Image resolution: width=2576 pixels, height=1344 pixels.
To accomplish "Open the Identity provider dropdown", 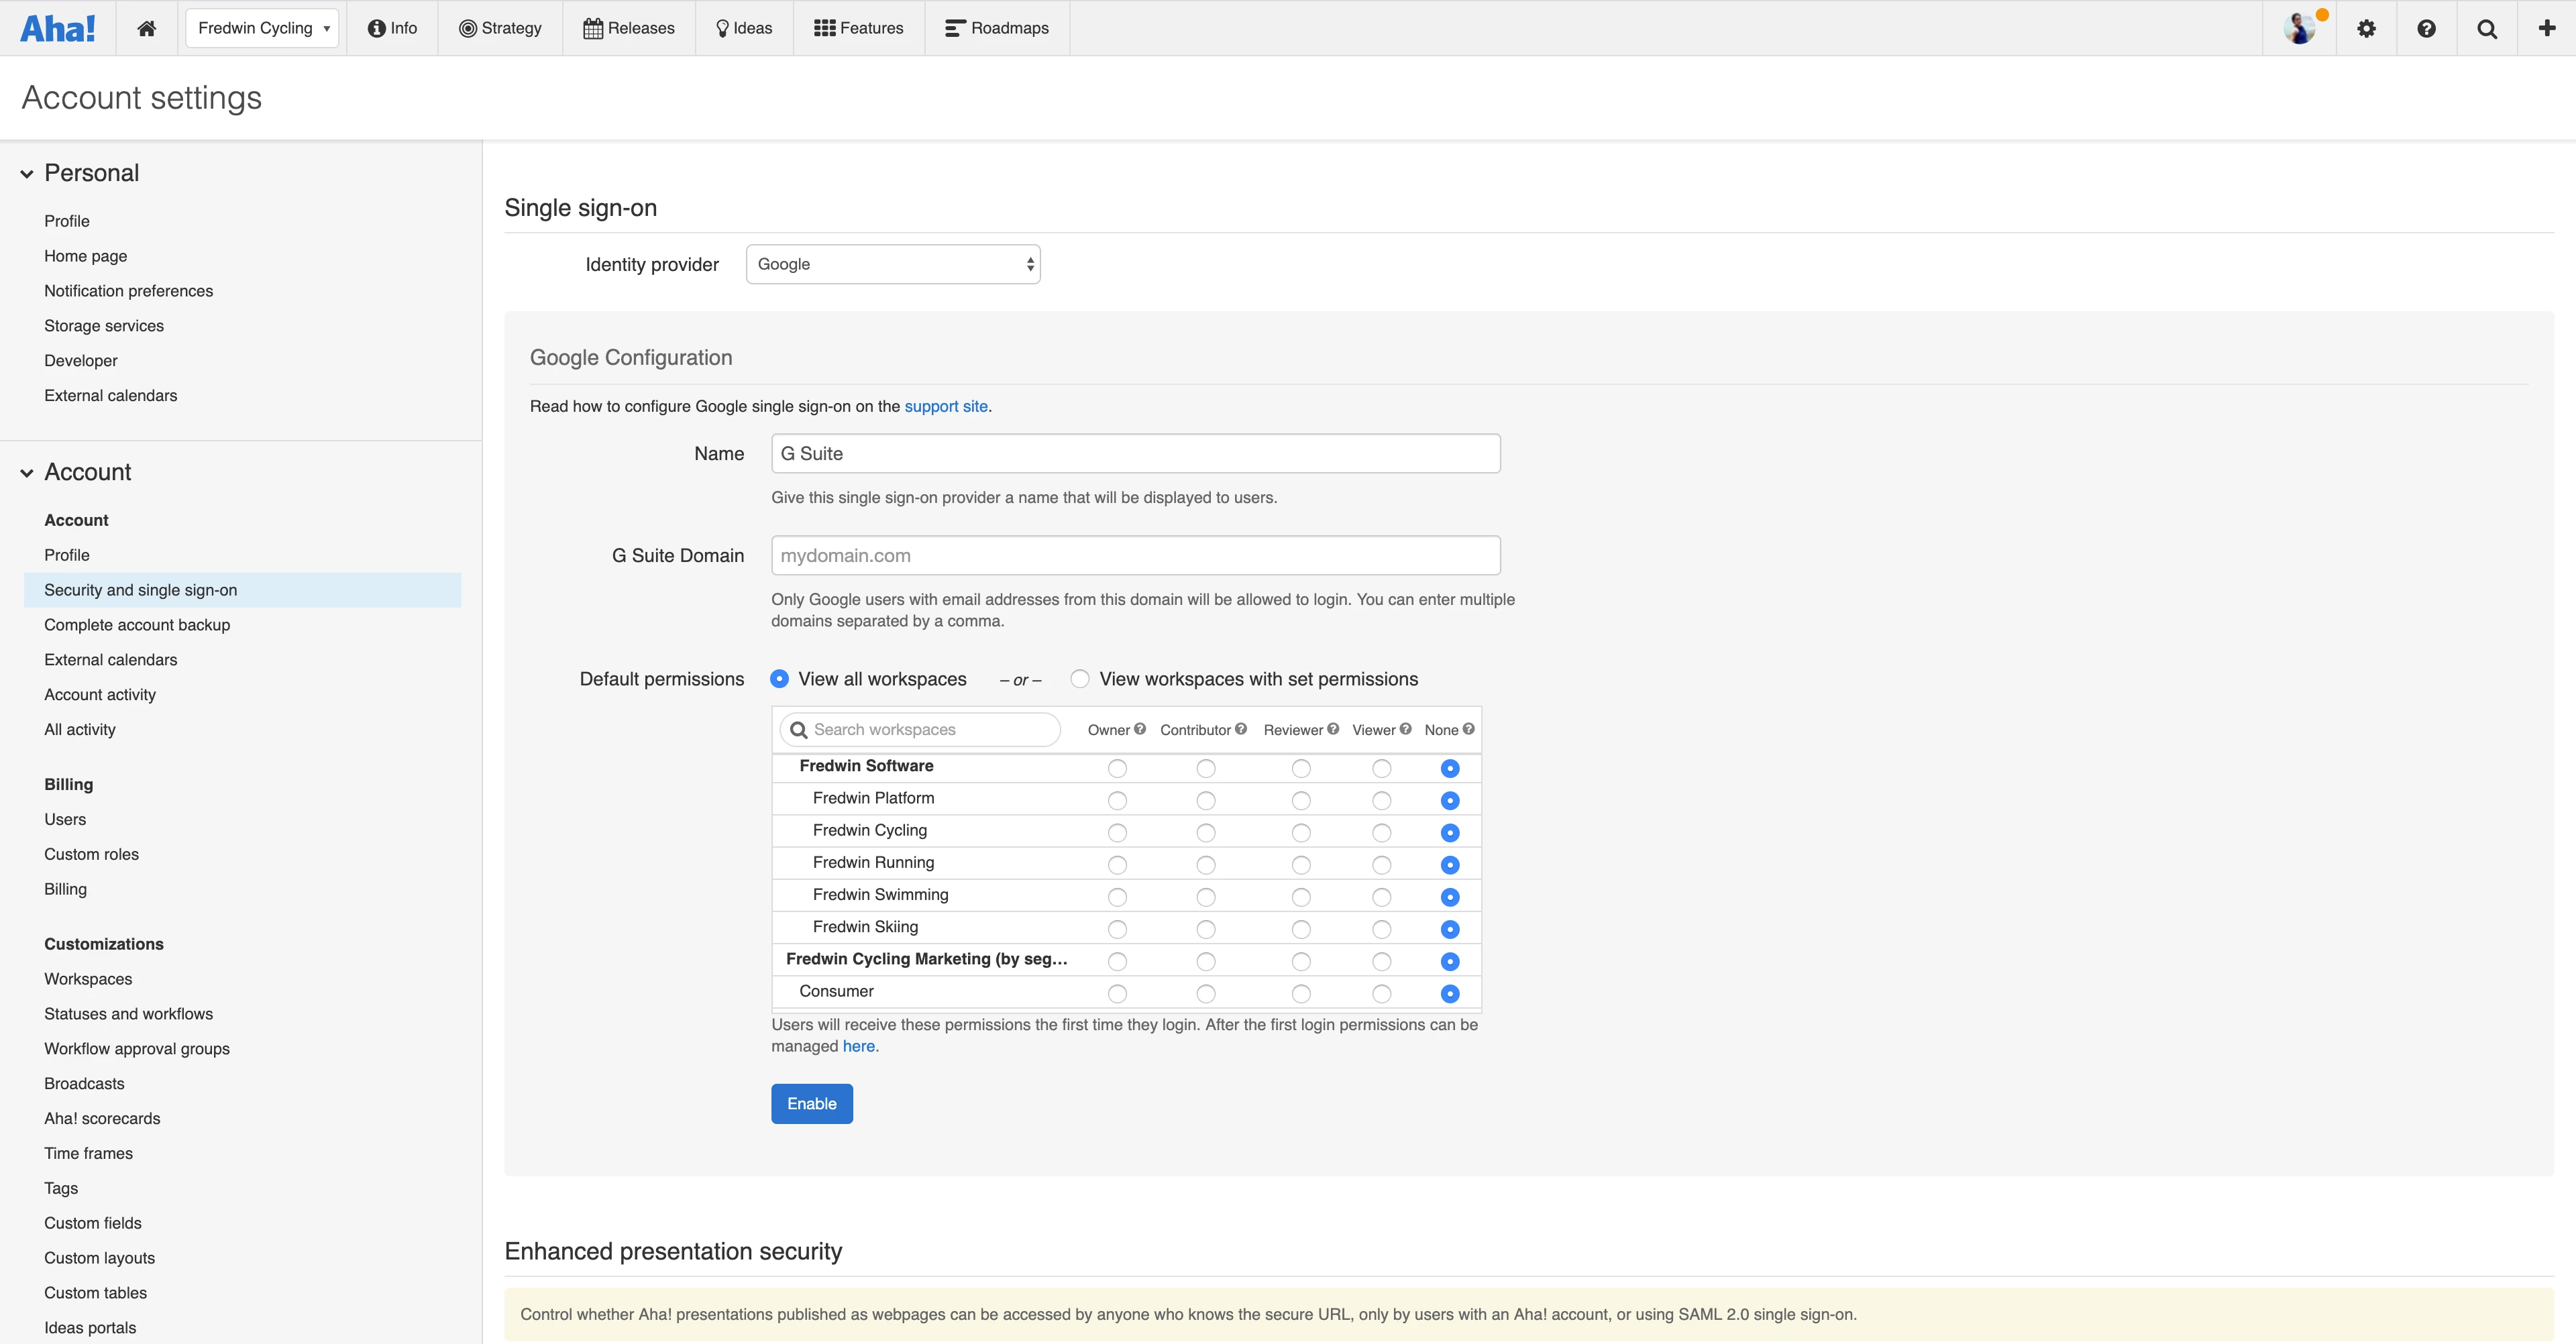I will pyautogui.click(x=892, y=263).
